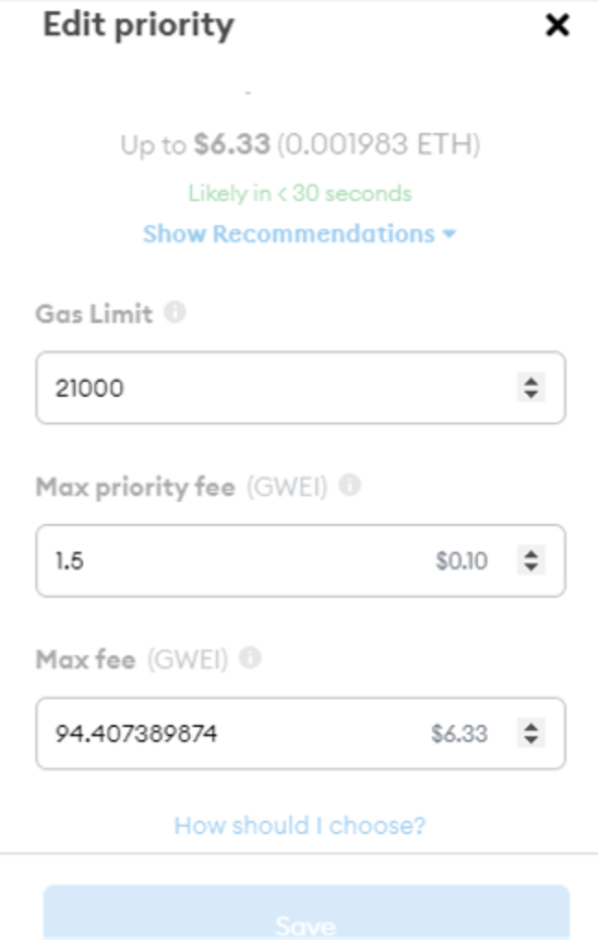Click the caret next to Show Recommendations

point(449,234)
